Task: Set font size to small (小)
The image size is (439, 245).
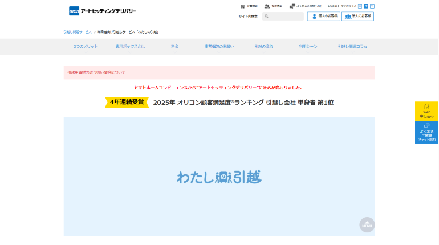Action: pyautogui.click(x=372, y=6)
